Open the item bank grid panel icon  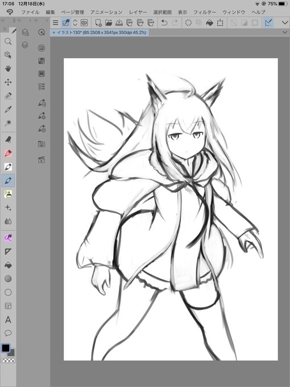[x=42, y=61]
